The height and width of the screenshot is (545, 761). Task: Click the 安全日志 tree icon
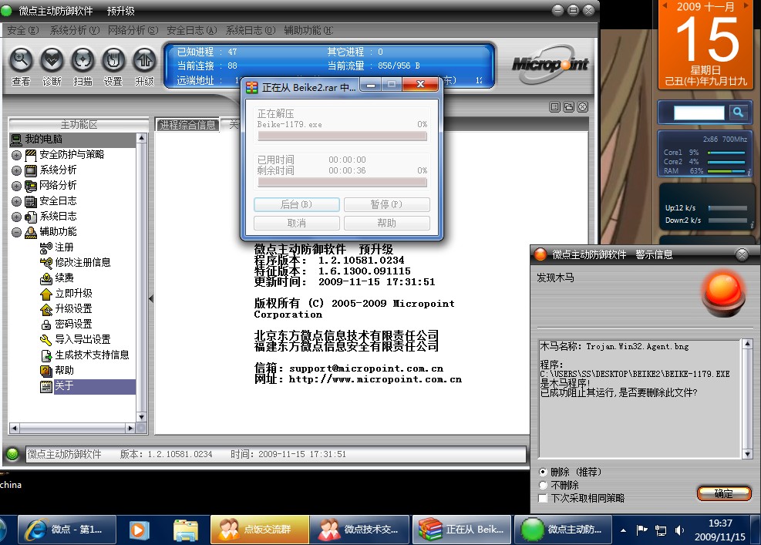click(31, 201)
